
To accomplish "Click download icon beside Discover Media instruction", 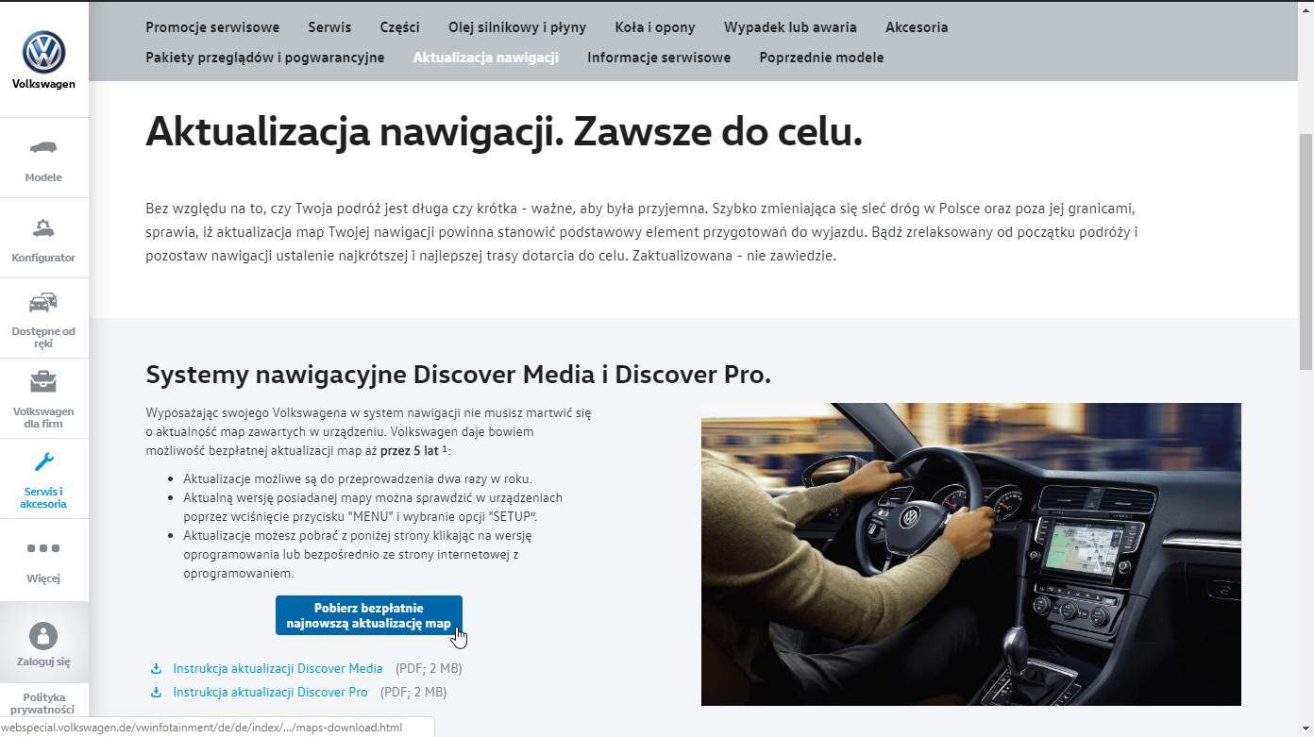I will (156, 669).
